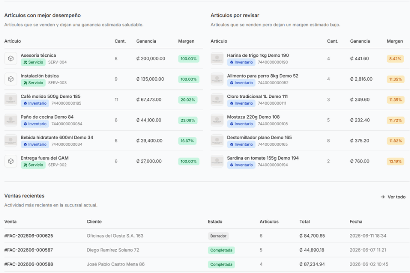This screenshot has width=410, height=273.
Task: Click Inventario badge under Paño de cocina
Action: (35, 124)
